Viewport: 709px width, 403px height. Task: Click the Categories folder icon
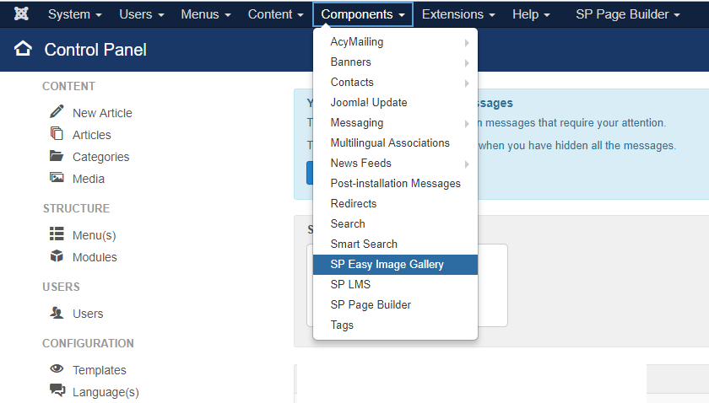(x=57, y=156)
